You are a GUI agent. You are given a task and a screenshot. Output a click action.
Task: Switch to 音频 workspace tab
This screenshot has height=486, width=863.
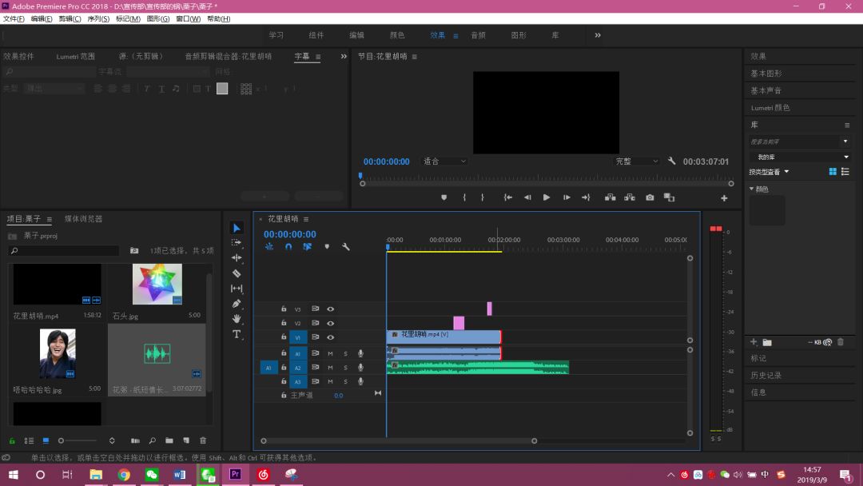coord(479,35)
